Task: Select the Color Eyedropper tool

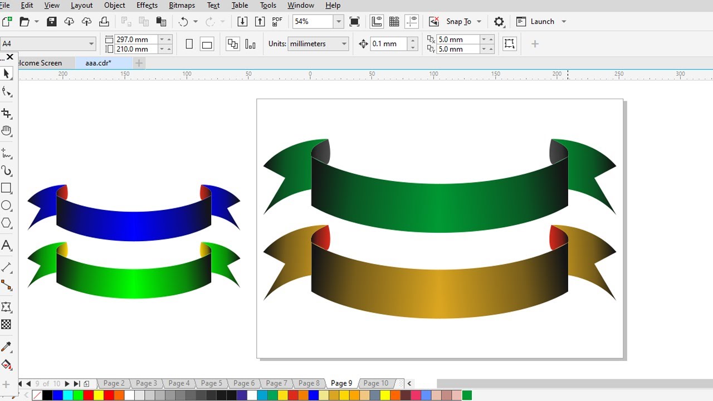Action: (7, 347)
